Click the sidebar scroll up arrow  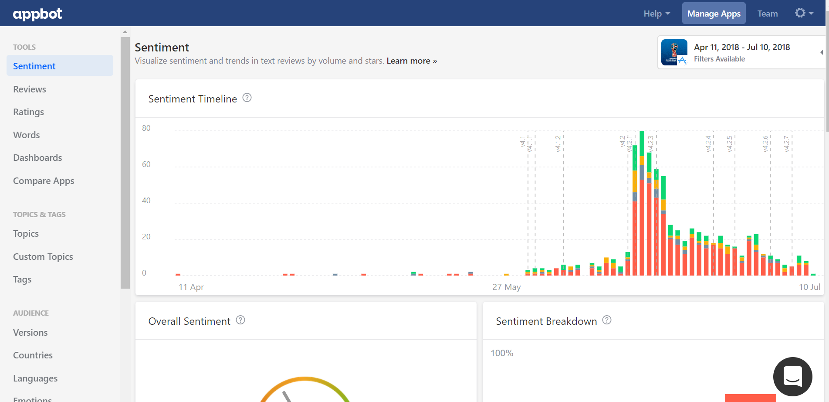coord(125,32)
